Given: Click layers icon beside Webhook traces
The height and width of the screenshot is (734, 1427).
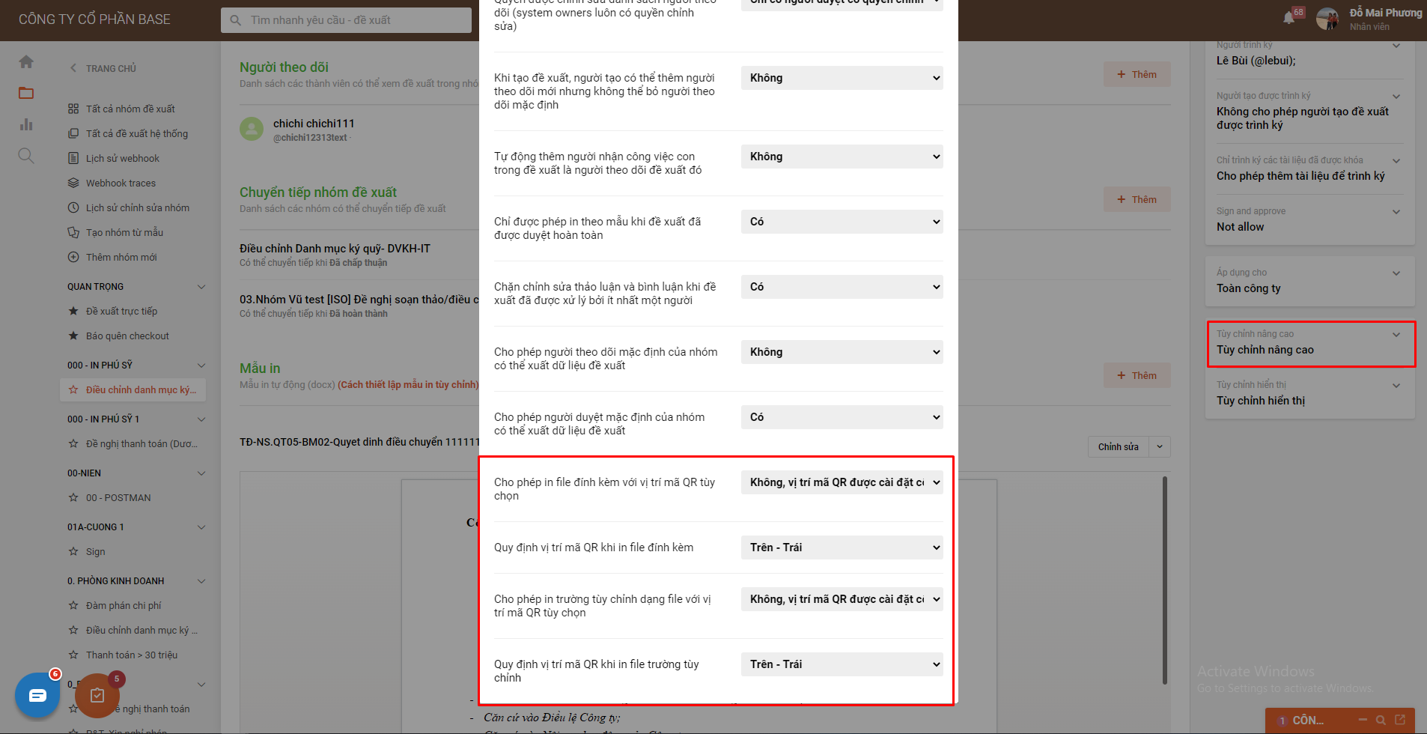Looking at the screenshot, I should coord(73,183).
